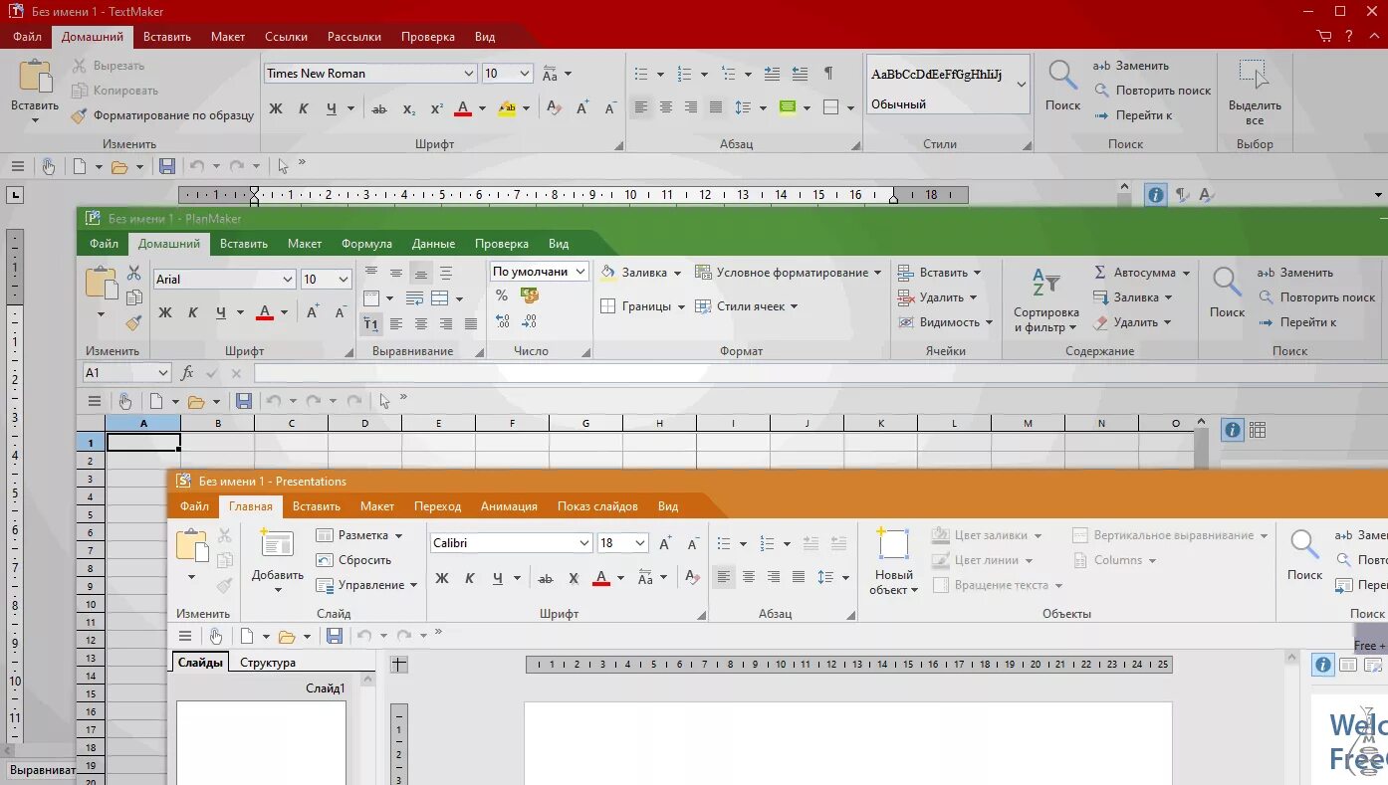This screenshot has height=785, width=1388.
Task: Click Open folder icon in Presentations toolbar
Action: 287,636
